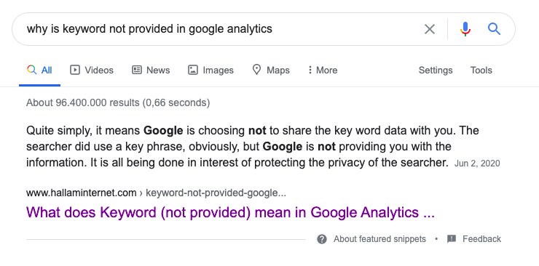This screenshot has width=539, height=266.
Task: Click the Videos play icon
Action: pyautogui.click(x=74, y=70)
